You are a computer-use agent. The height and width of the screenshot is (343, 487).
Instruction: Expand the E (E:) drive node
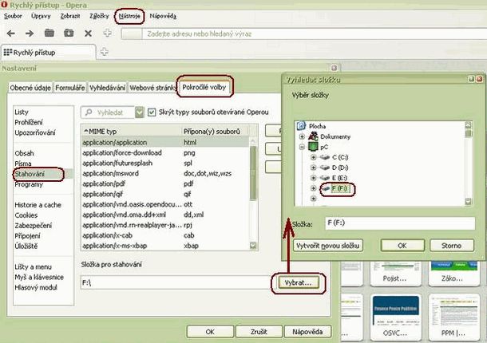(x=314, y=178)
